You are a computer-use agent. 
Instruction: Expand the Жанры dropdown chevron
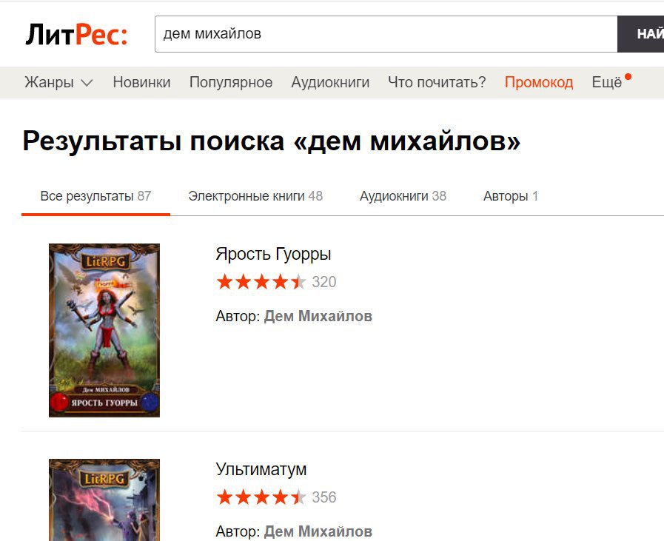click(87, 83)
